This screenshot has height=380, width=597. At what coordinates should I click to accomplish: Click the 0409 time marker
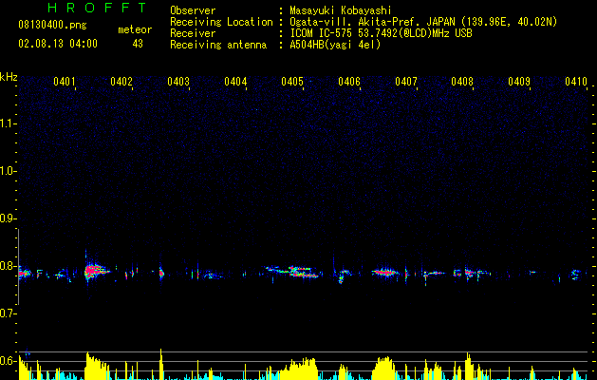[519, 82]
